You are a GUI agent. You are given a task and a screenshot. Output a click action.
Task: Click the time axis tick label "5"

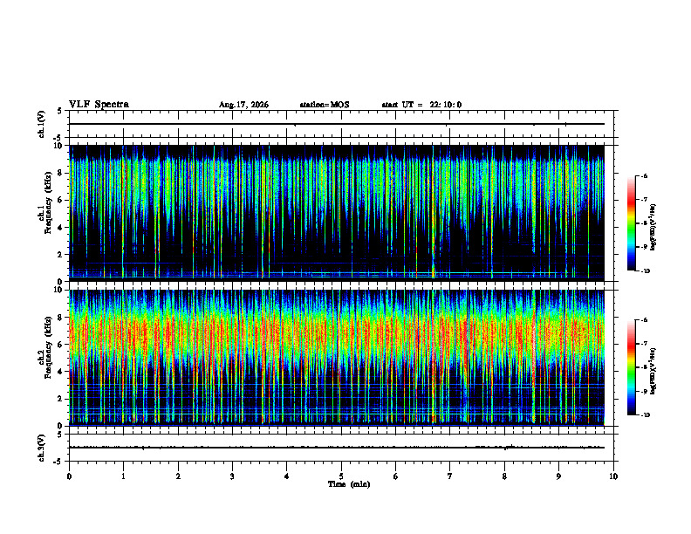[341, 476]
